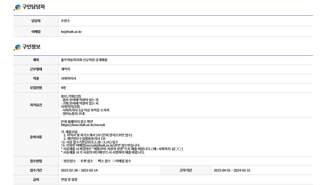Screen dimensions: 323x185
Task: Select the 모집인원 row label
Action: (36, 88)
